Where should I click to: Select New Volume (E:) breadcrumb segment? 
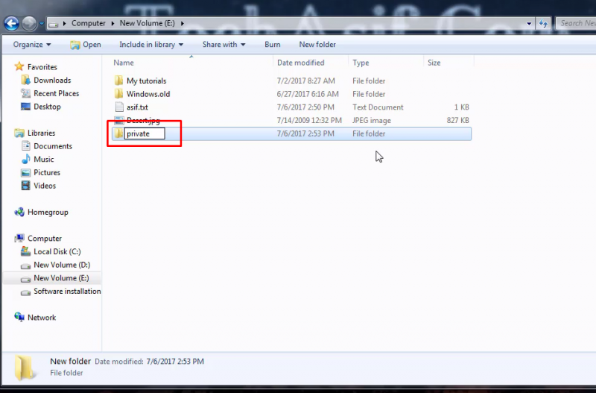tap(147, 23)
